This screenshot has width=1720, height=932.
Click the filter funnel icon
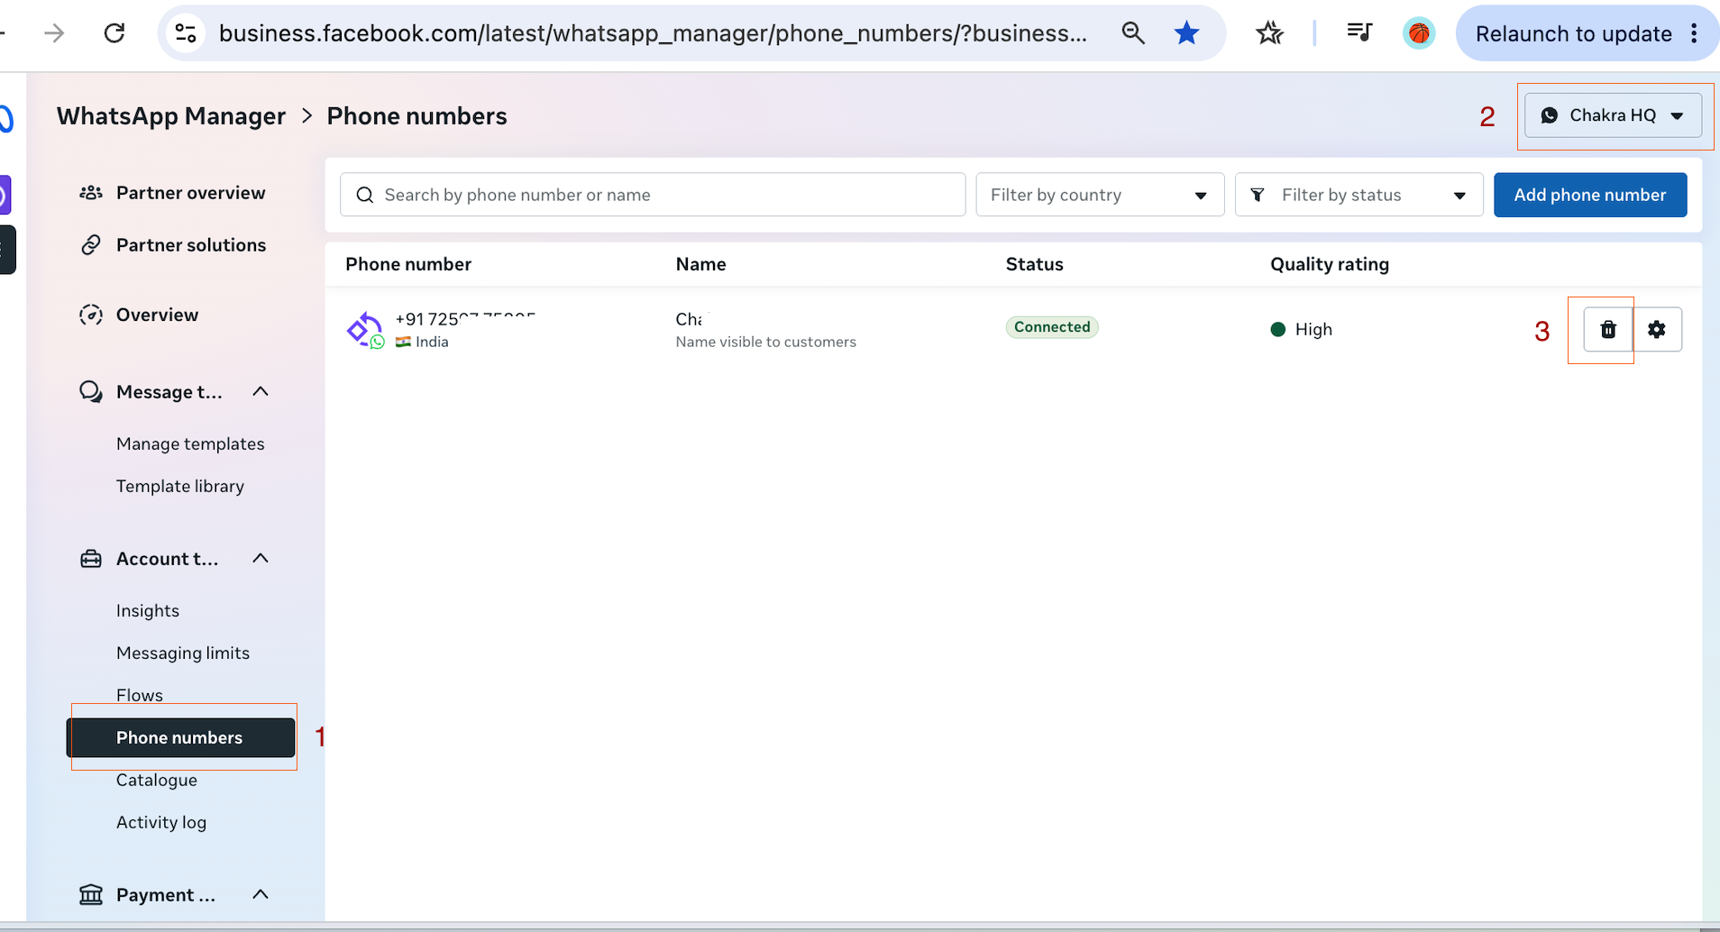tap(1258, 195)
